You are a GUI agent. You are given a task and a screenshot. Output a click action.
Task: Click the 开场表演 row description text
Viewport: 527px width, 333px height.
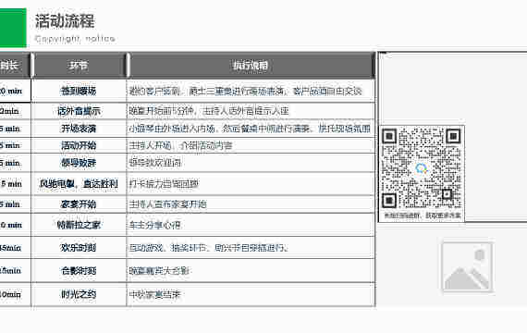coord(250,129)
